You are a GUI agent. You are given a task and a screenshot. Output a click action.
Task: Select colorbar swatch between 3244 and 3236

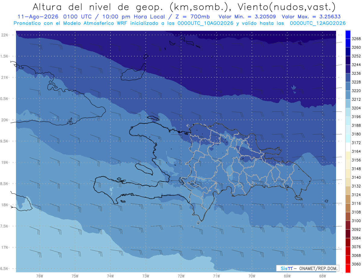(348, 69)
